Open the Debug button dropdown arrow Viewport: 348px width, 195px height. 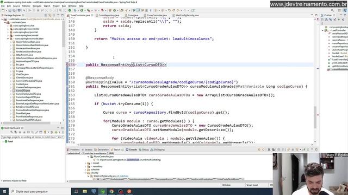point(78,10)
